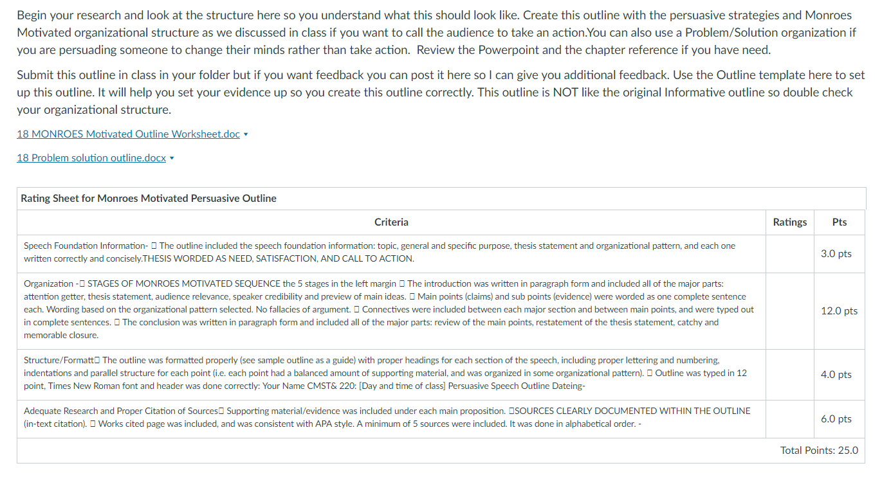This screenshot has height=477, width=882.
Task: Select the Ratings column header
Action: (789, 222)
